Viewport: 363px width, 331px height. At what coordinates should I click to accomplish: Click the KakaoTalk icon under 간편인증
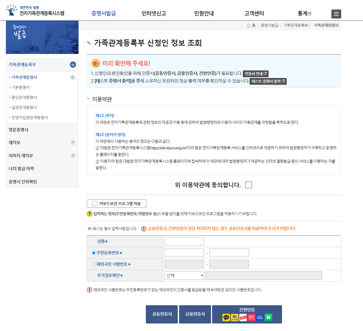pos(226,318)
